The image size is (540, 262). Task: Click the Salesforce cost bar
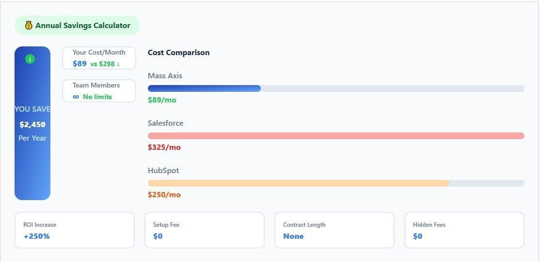(x=336, y=136)
